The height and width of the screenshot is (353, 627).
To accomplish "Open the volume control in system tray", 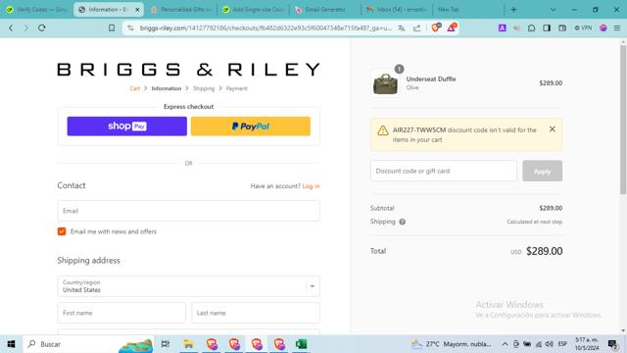I will [x=550, y=344].
